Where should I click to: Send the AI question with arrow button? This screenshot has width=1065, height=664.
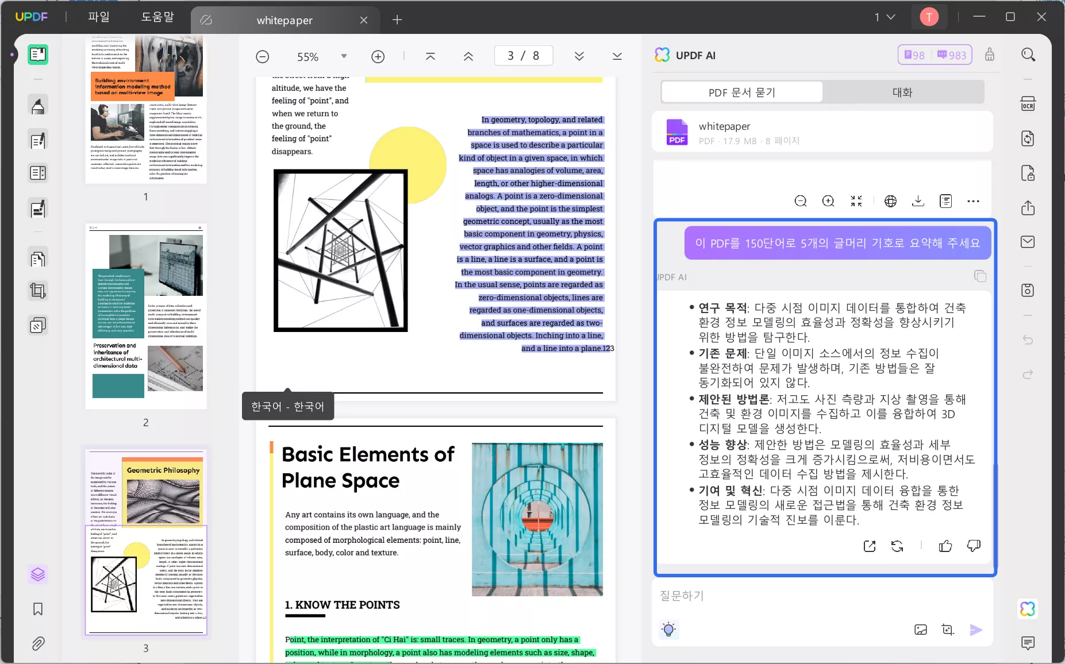[976, 630]
